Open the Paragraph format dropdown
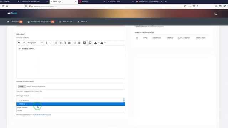Viewport: 228px width, 128px height. point(35,43)
